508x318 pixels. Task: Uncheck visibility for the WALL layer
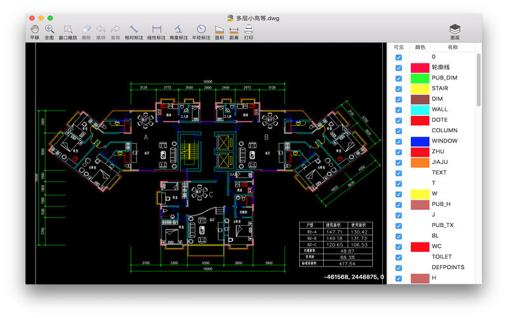click(399, 110)
